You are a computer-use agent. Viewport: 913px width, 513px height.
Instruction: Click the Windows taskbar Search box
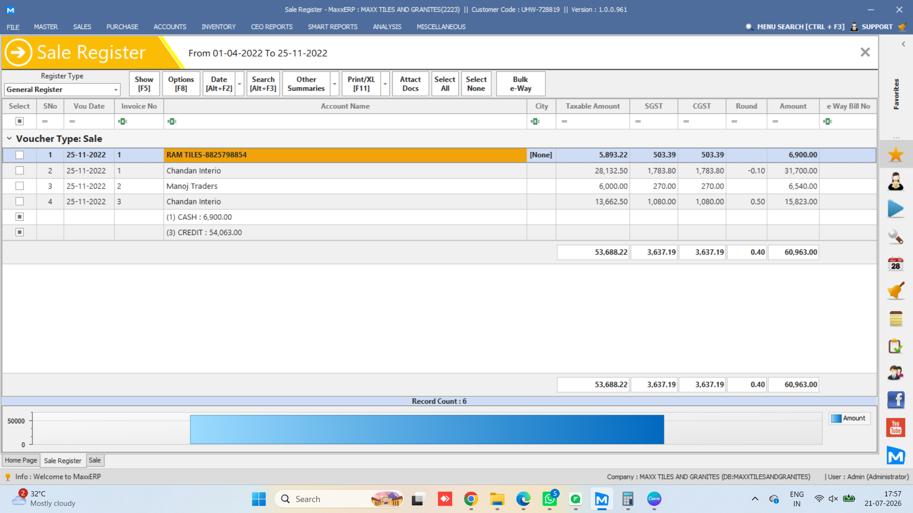point(339,499)
